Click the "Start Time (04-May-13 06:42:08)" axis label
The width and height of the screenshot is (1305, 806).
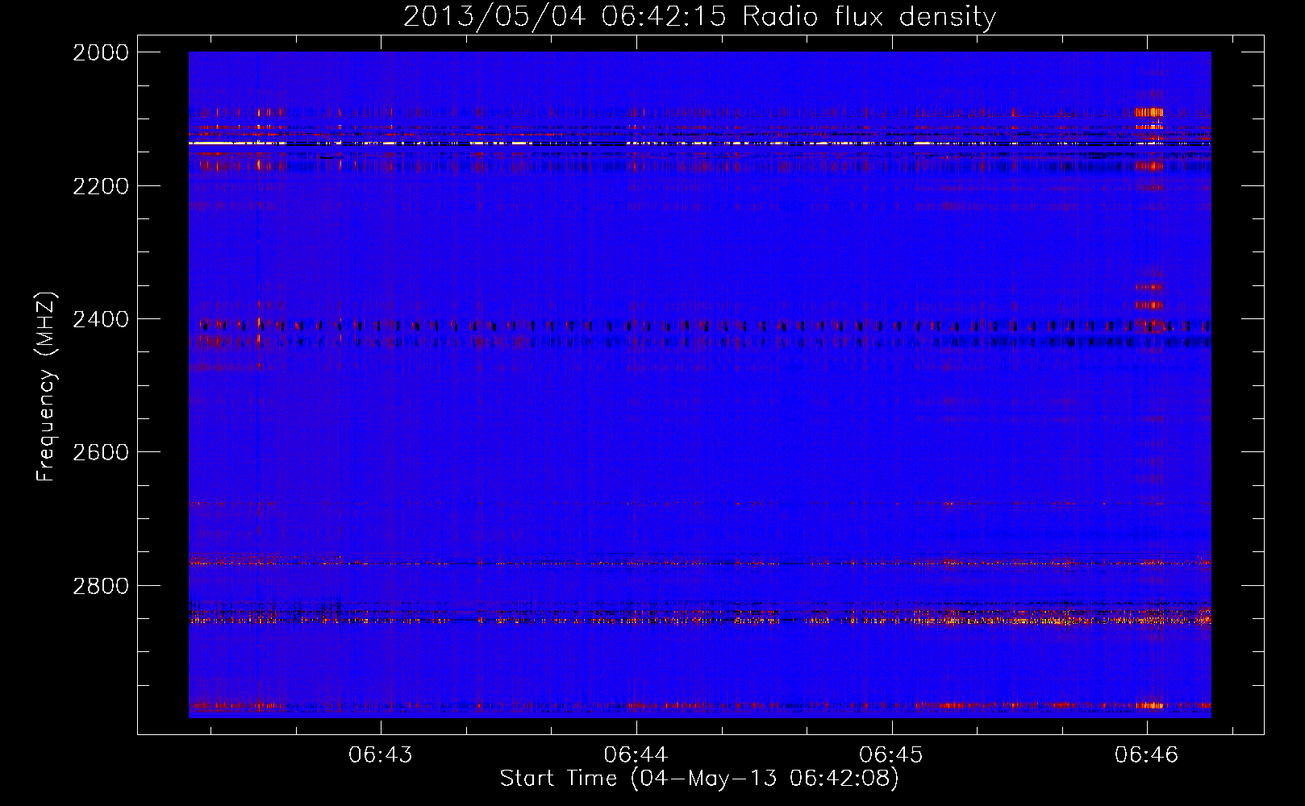[x=699, y=779]
